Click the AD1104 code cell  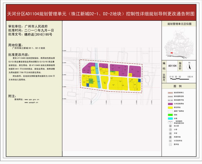coord(173,66)
